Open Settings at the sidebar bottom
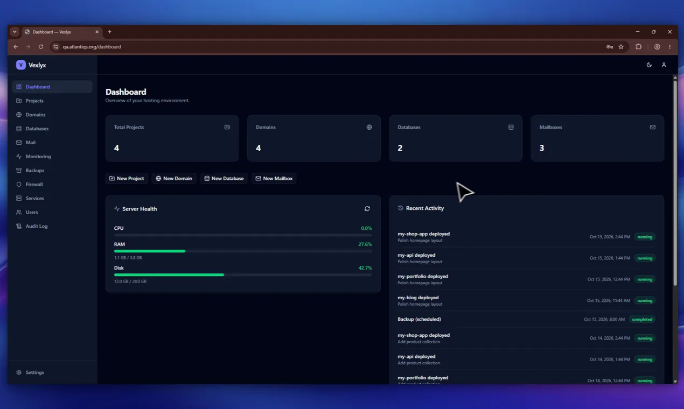This screenshot has width=684, height=409. (x=52, y=372)
